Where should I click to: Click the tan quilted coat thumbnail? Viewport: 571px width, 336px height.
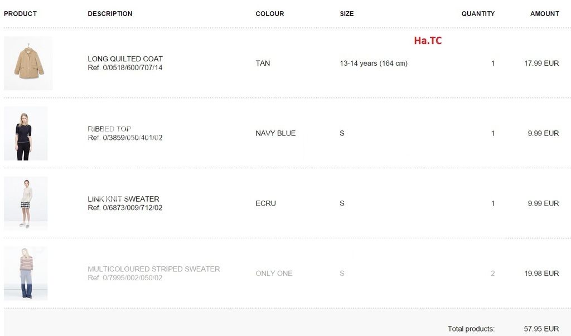(28, 63)
